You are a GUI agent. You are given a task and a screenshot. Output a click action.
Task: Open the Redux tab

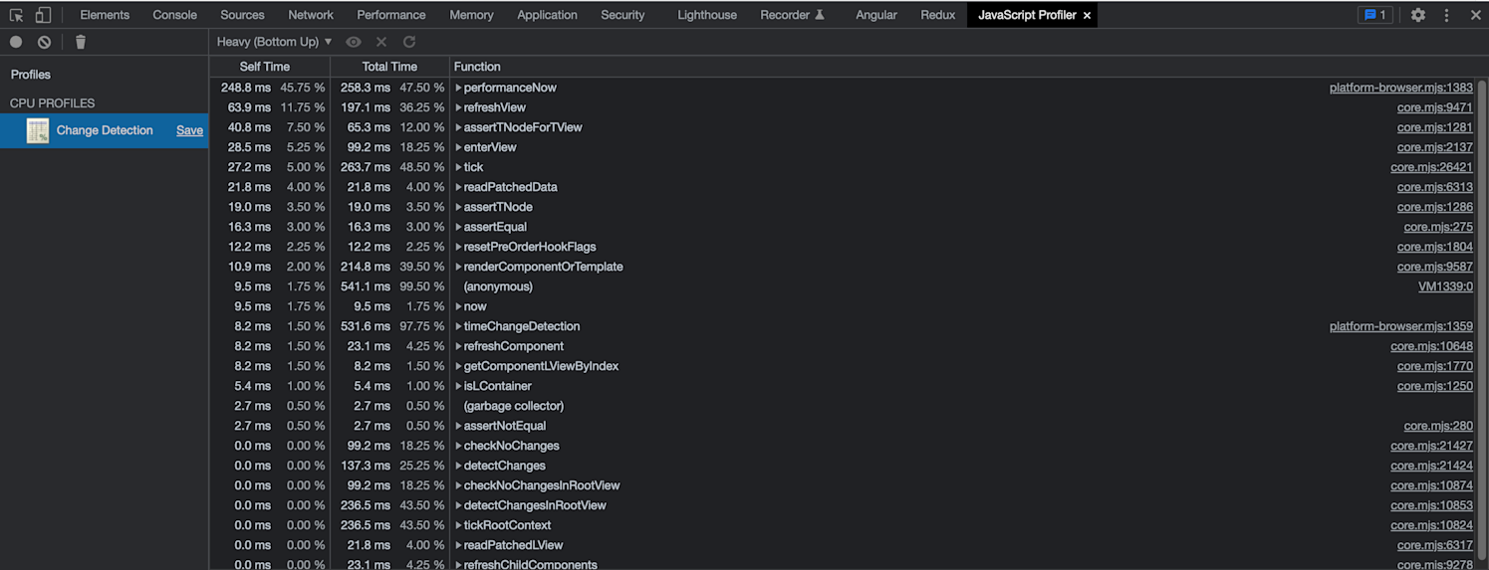point(938,15)
